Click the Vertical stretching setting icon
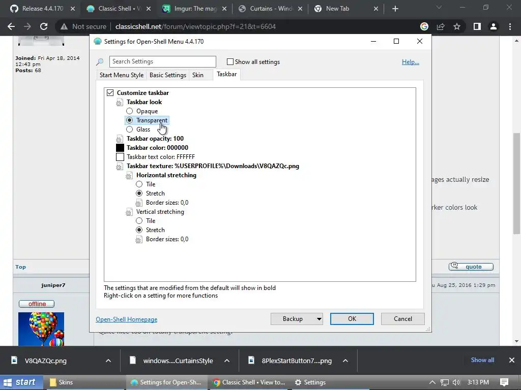Image resolution: width=521 pixels, height=390 pixels. (129, 212)
